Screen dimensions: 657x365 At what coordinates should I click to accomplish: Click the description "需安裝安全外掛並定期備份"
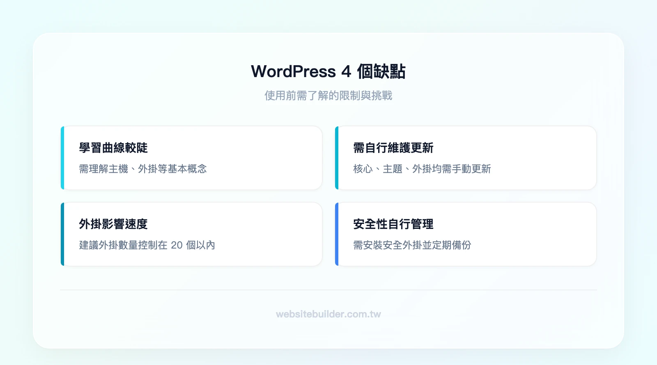[x=412, y=245]
